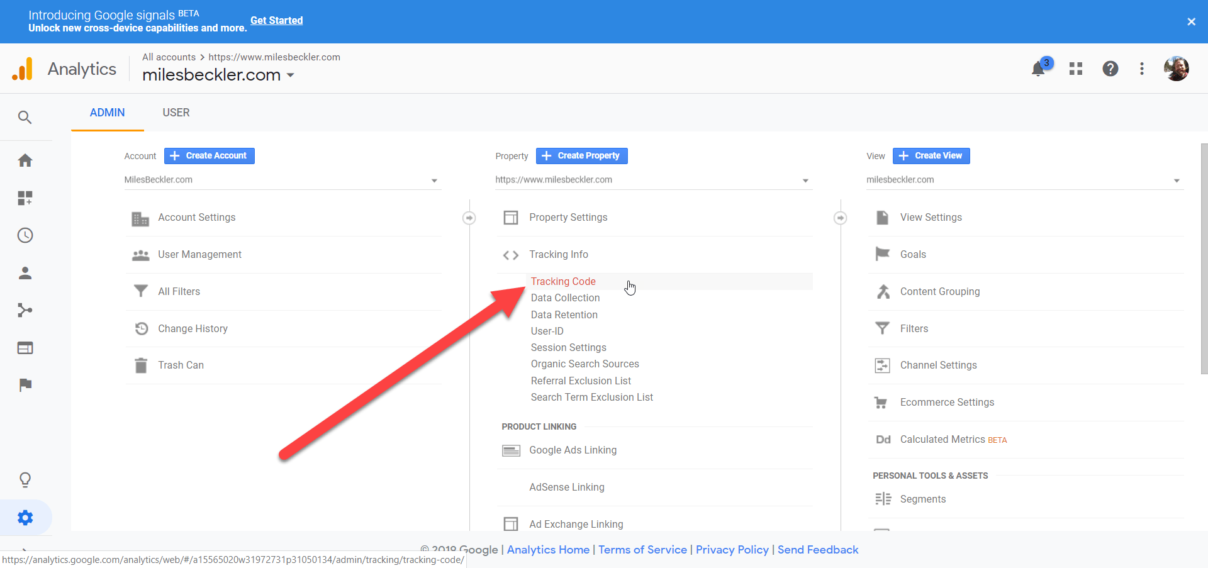
Task: Open the search icon in sidebar
Action: 25,117
